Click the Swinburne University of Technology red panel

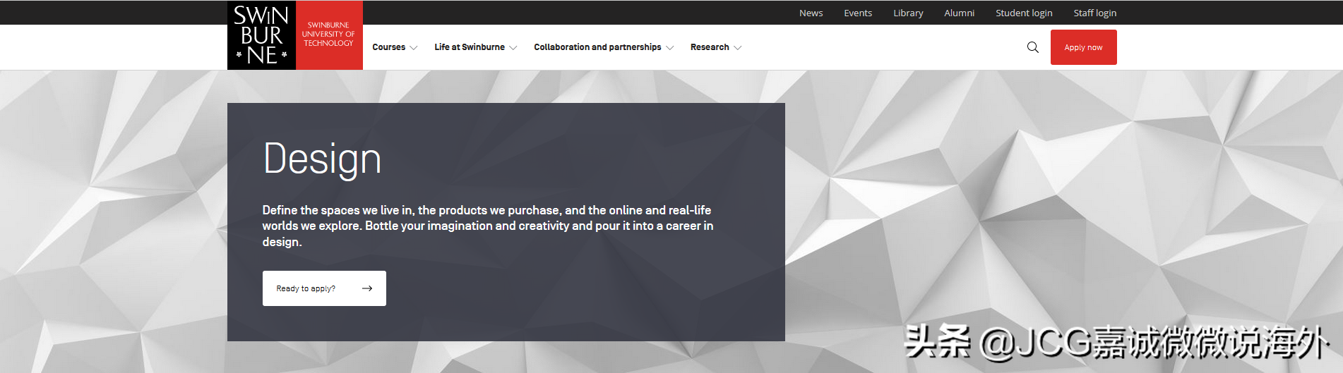tap(329, 35)
